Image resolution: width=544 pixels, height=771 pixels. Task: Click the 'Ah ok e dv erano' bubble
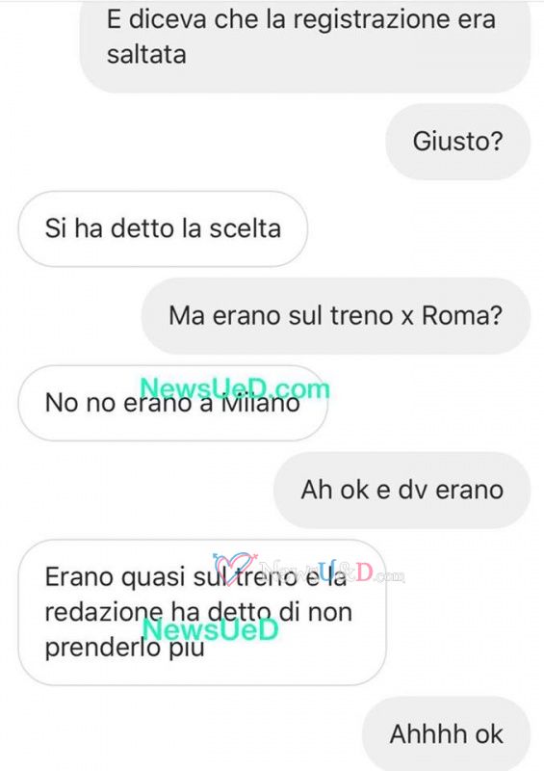coord(402,490)
